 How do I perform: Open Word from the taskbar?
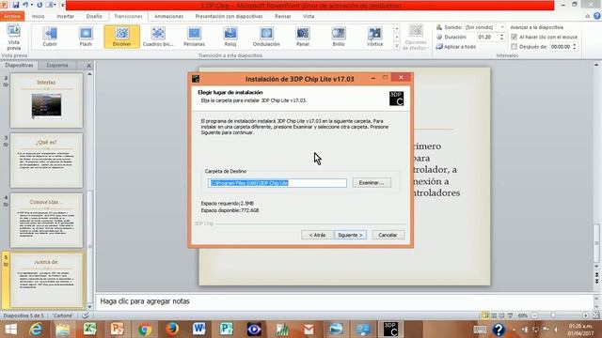[x=199, y=330]
